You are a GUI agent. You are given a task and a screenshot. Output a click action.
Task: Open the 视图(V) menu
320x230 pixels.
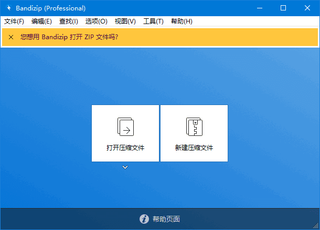125,21
